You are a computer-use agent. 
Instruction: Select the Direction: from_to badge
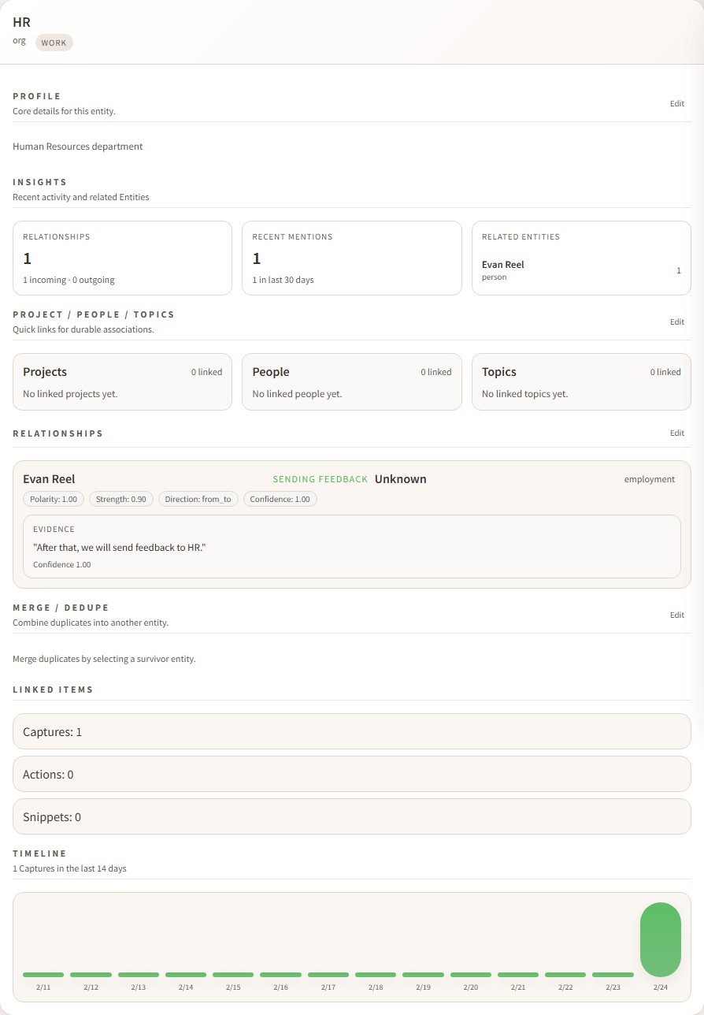pos(198,498)
